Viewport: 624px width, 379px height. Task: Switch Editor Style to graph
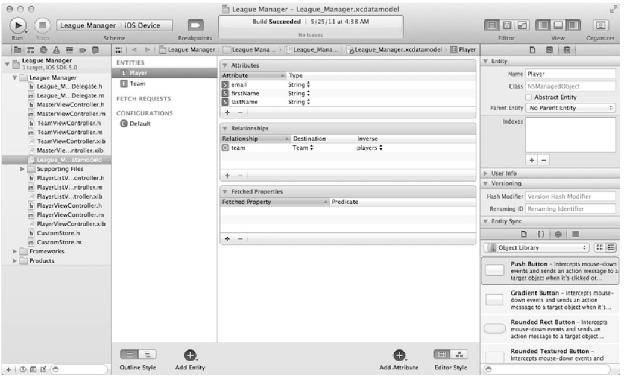pyautogui.click(x=459, y=354)
